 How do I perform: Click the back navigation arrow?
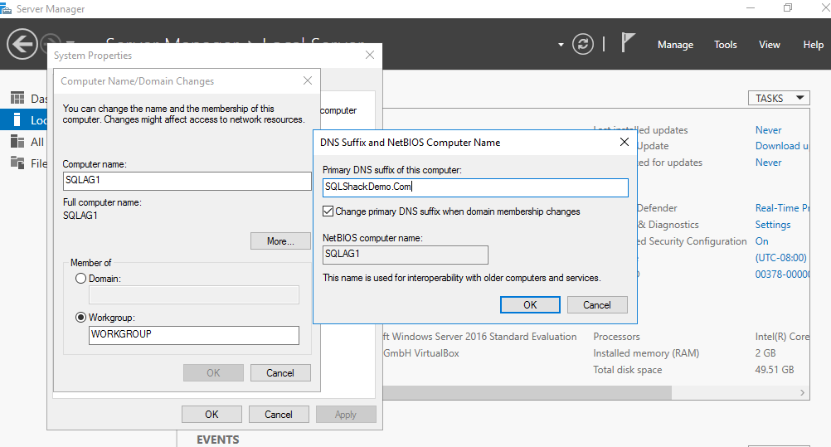tap(22, 44)
